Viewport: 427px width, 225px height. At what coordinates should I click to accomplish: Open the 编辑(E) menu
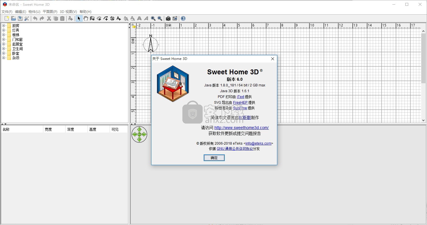pos(20,12)
